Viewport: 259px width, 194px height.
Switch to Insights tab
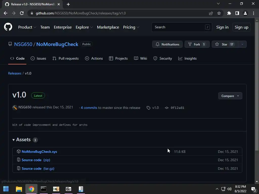point(187,58)
